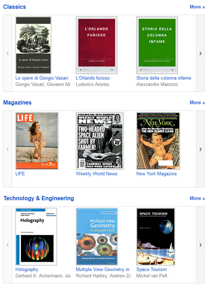This screenshot has width=213, height=284.
Task: Open the Magazines section heading
Action: coord(17,103)
